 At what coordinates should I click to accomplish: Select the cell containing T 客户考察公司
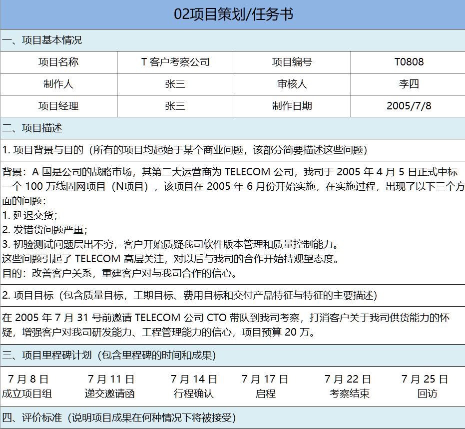(175, 62)
